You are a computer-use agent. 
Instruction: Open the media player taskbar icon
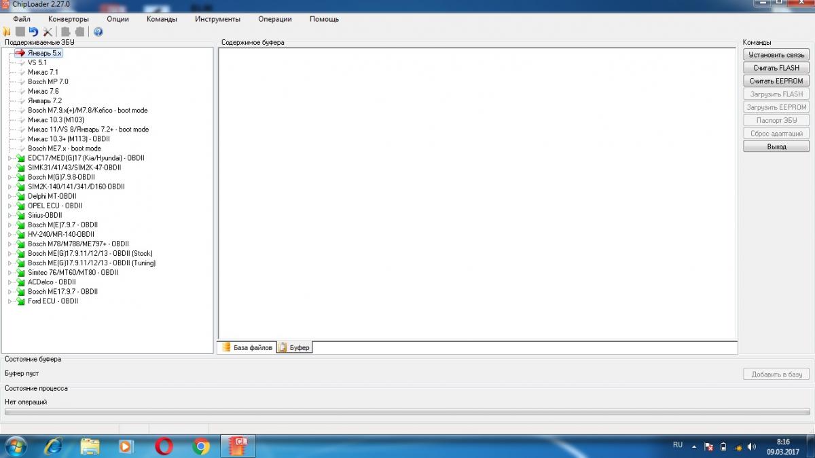coord(126,446)
